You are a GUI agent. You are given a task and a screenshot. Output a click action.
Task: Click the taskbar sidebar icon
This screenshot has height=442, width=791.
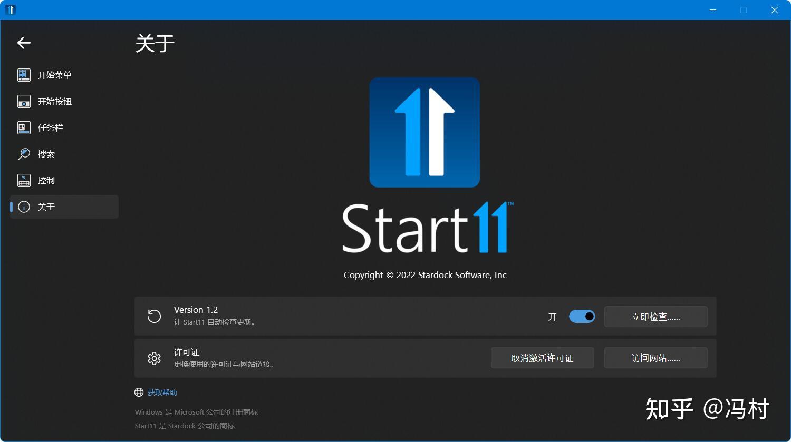click(24, 127)
